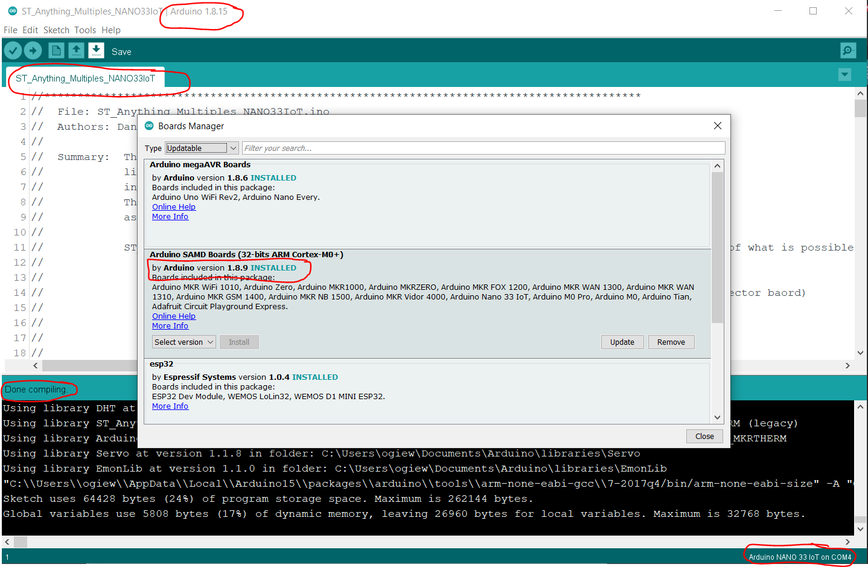Select the ST_Anything_Multiples_NANO33IoT tab
Screen dimensions: 868x567
click(x=85, y=78)
